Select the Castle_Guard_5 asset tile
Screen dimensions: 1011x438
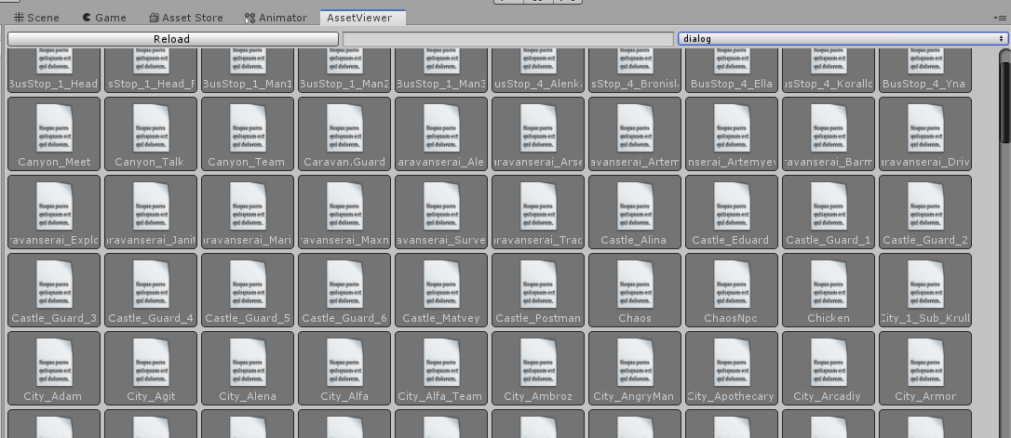[x=248, y=290]
